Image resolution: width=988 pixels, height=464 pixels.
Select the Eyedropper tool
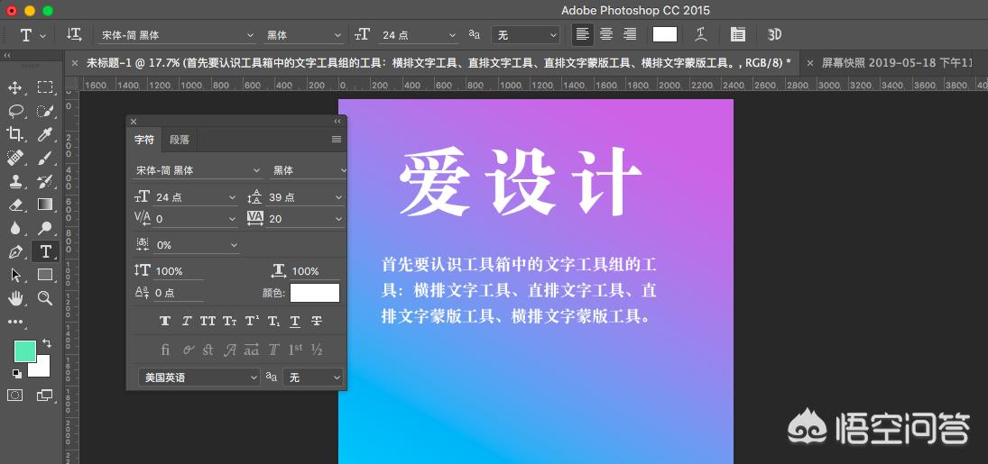pyautogui.click(x=45, y=133)
